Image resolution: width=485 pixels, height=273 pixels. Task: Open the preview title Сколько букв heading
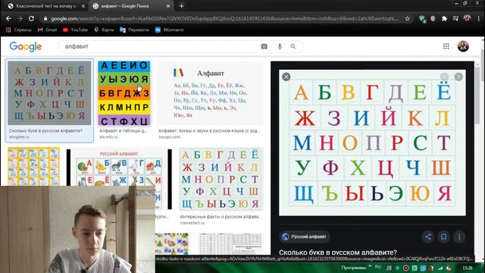[338, 253]
